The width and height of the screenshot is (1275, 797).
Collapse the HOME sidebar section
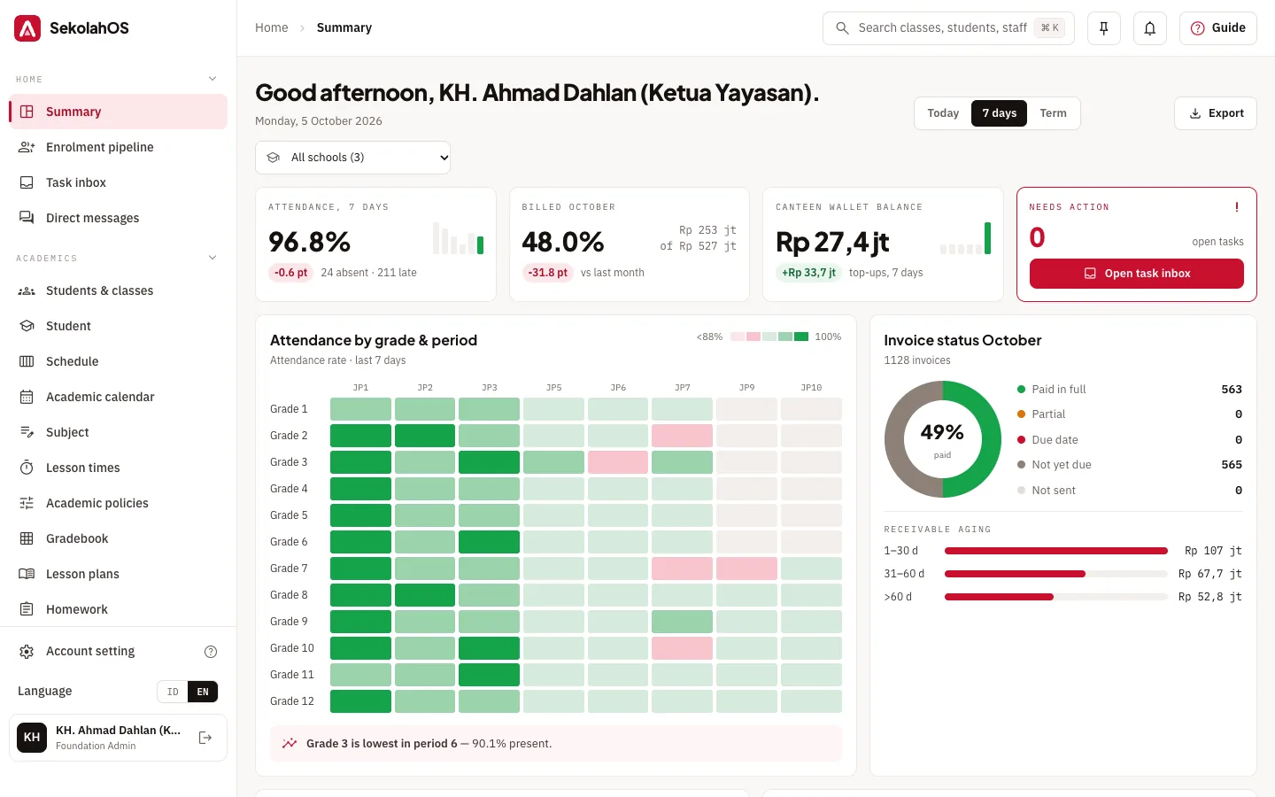pos(212,79)
